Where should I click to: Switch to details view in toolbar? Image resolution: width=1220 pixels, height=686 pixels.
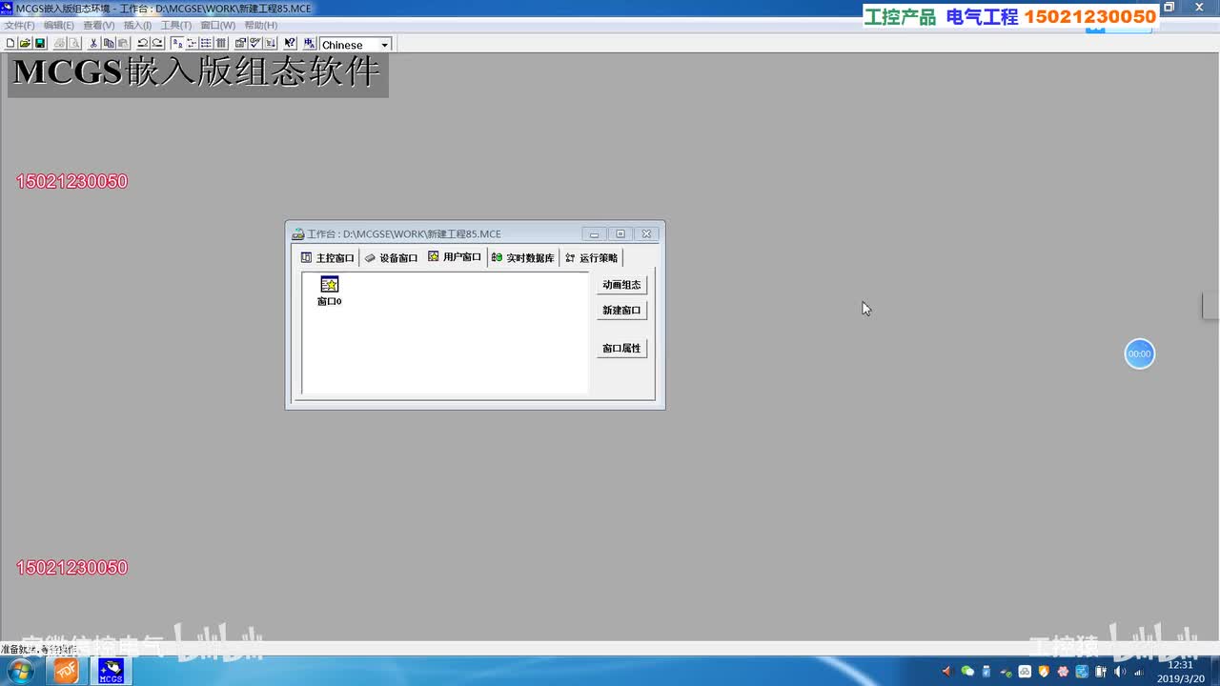[220, 44]
